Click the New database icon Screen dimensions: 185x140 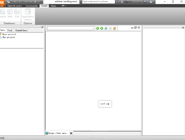click(x=10, y=13)
